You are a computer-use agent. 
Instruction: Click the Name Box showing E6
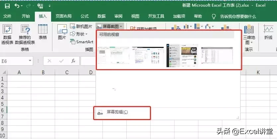pos(14,61)
